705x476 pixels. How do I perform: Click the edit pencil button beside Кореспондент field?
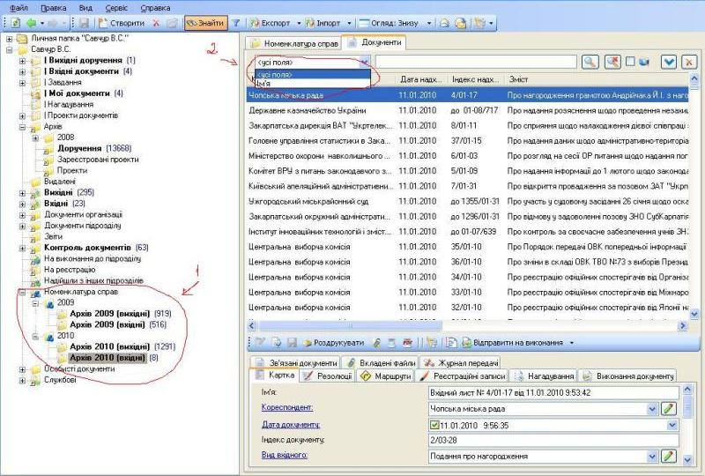[669, 408]
